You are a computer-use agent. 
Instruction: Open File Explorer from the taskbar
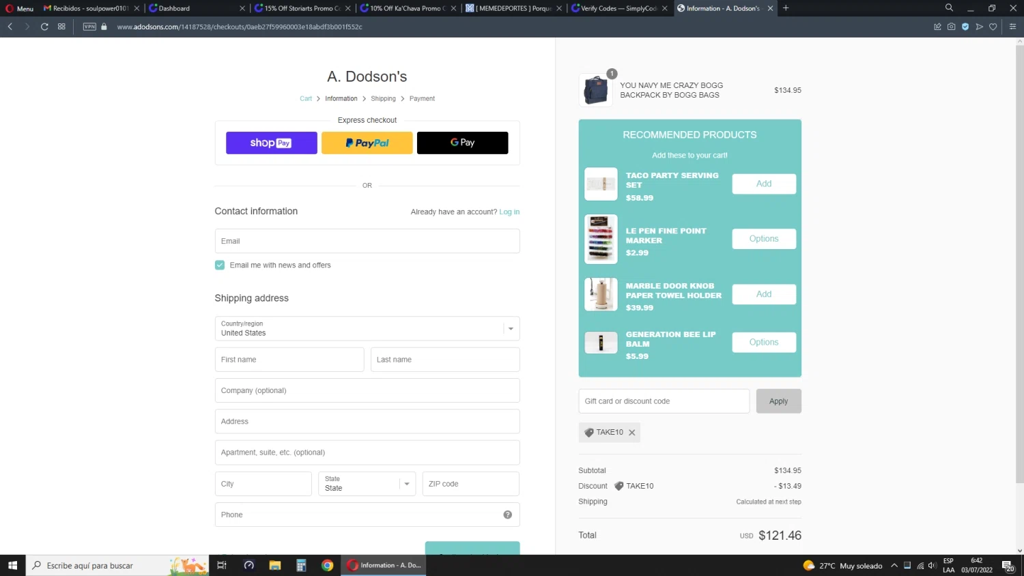point(275,566)
